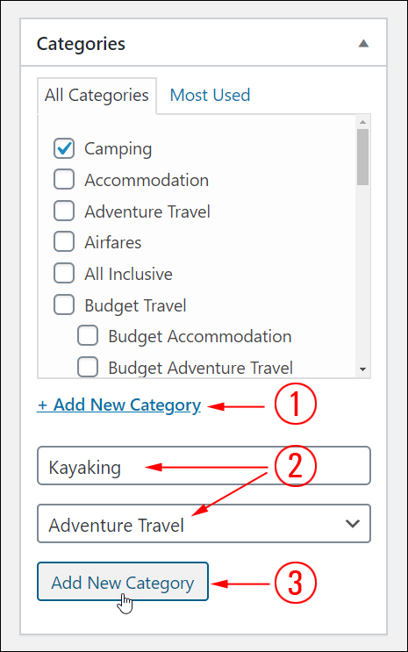Image resolution: width=408 pixels, height=652 pixels.
Task: Click the category list scrollbar thumb
Action: click(x=362, y=157)
